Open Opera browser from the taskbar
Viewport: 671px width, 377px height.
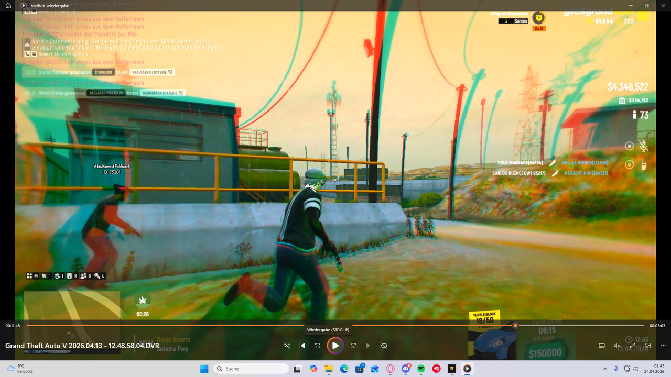pos(390,369)
